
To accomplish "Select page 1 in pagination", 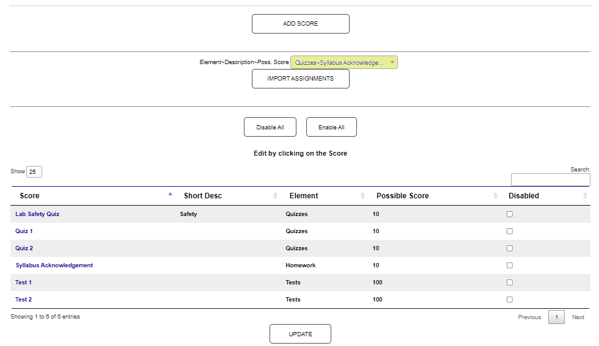I will [557, 317].
